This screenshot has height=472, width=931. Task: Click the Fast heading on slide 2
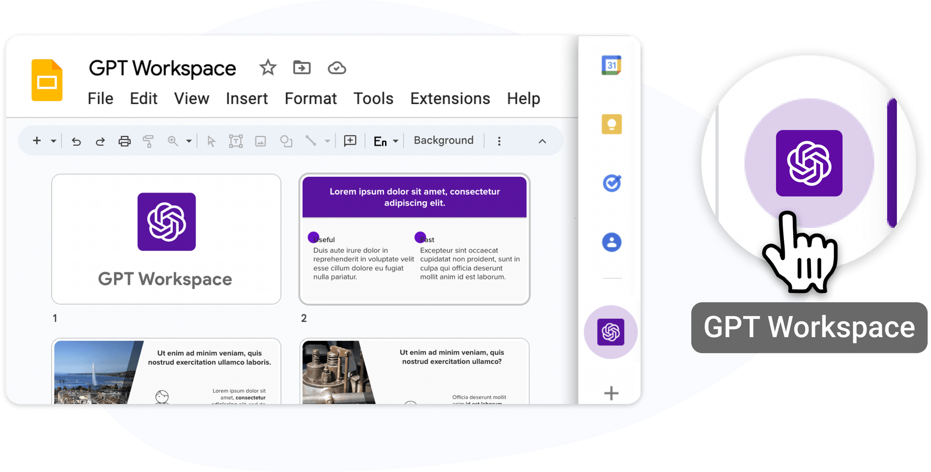click(x=427, y=239)
